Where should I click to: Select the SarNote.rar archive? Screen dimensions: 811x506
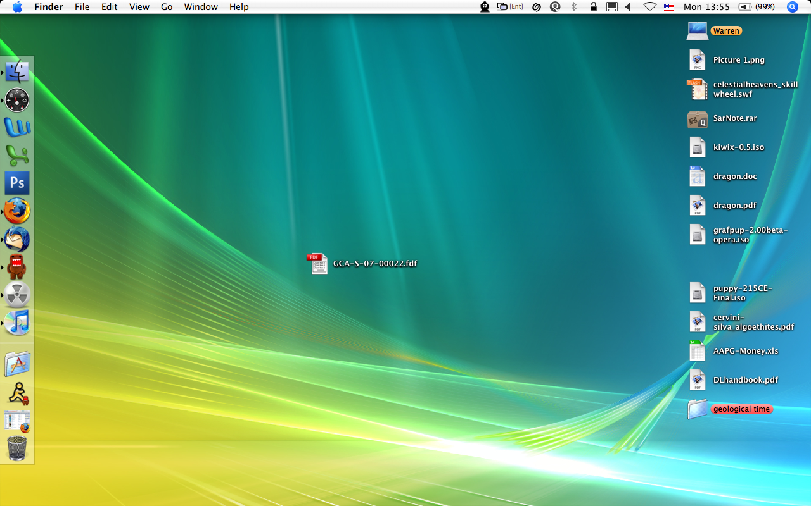click(698, 118)
